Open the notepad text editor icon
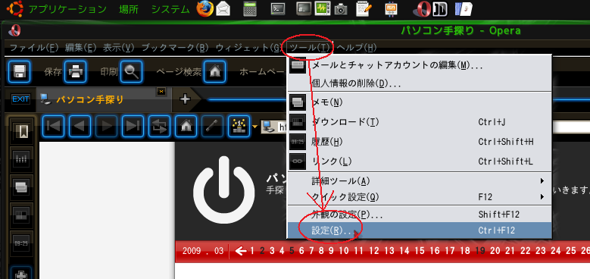Viewport: 590px width, 279px height. click(x=364, y=8)
